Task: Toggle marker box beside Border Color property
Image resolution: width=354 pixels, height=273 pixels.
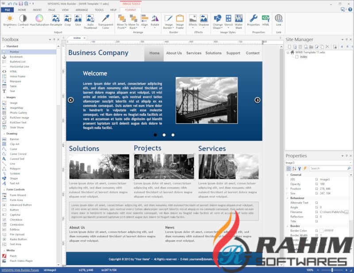Action: (x=316, y=231)
